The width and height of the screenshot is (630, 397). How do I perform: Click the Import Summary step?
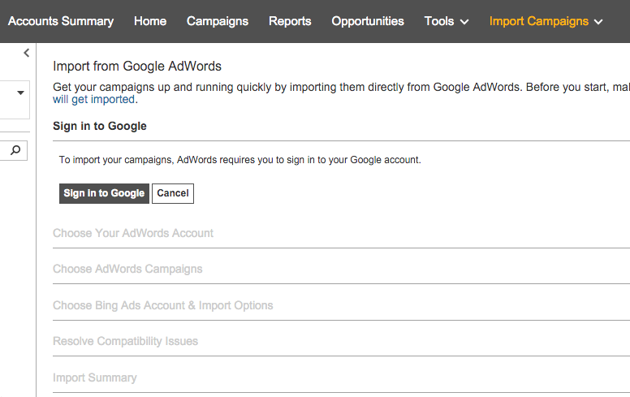tap(95, 378)
